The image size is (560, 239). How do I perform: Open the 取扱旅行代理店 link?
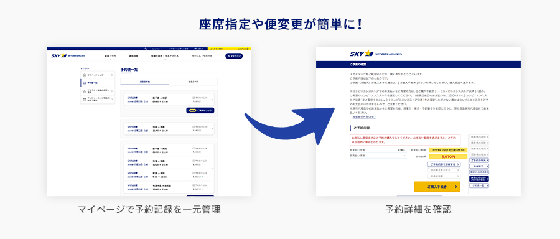pos(363,117)
